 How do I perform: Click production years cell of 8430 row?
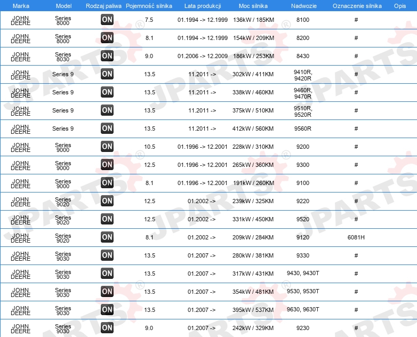(x=203, y=56)
